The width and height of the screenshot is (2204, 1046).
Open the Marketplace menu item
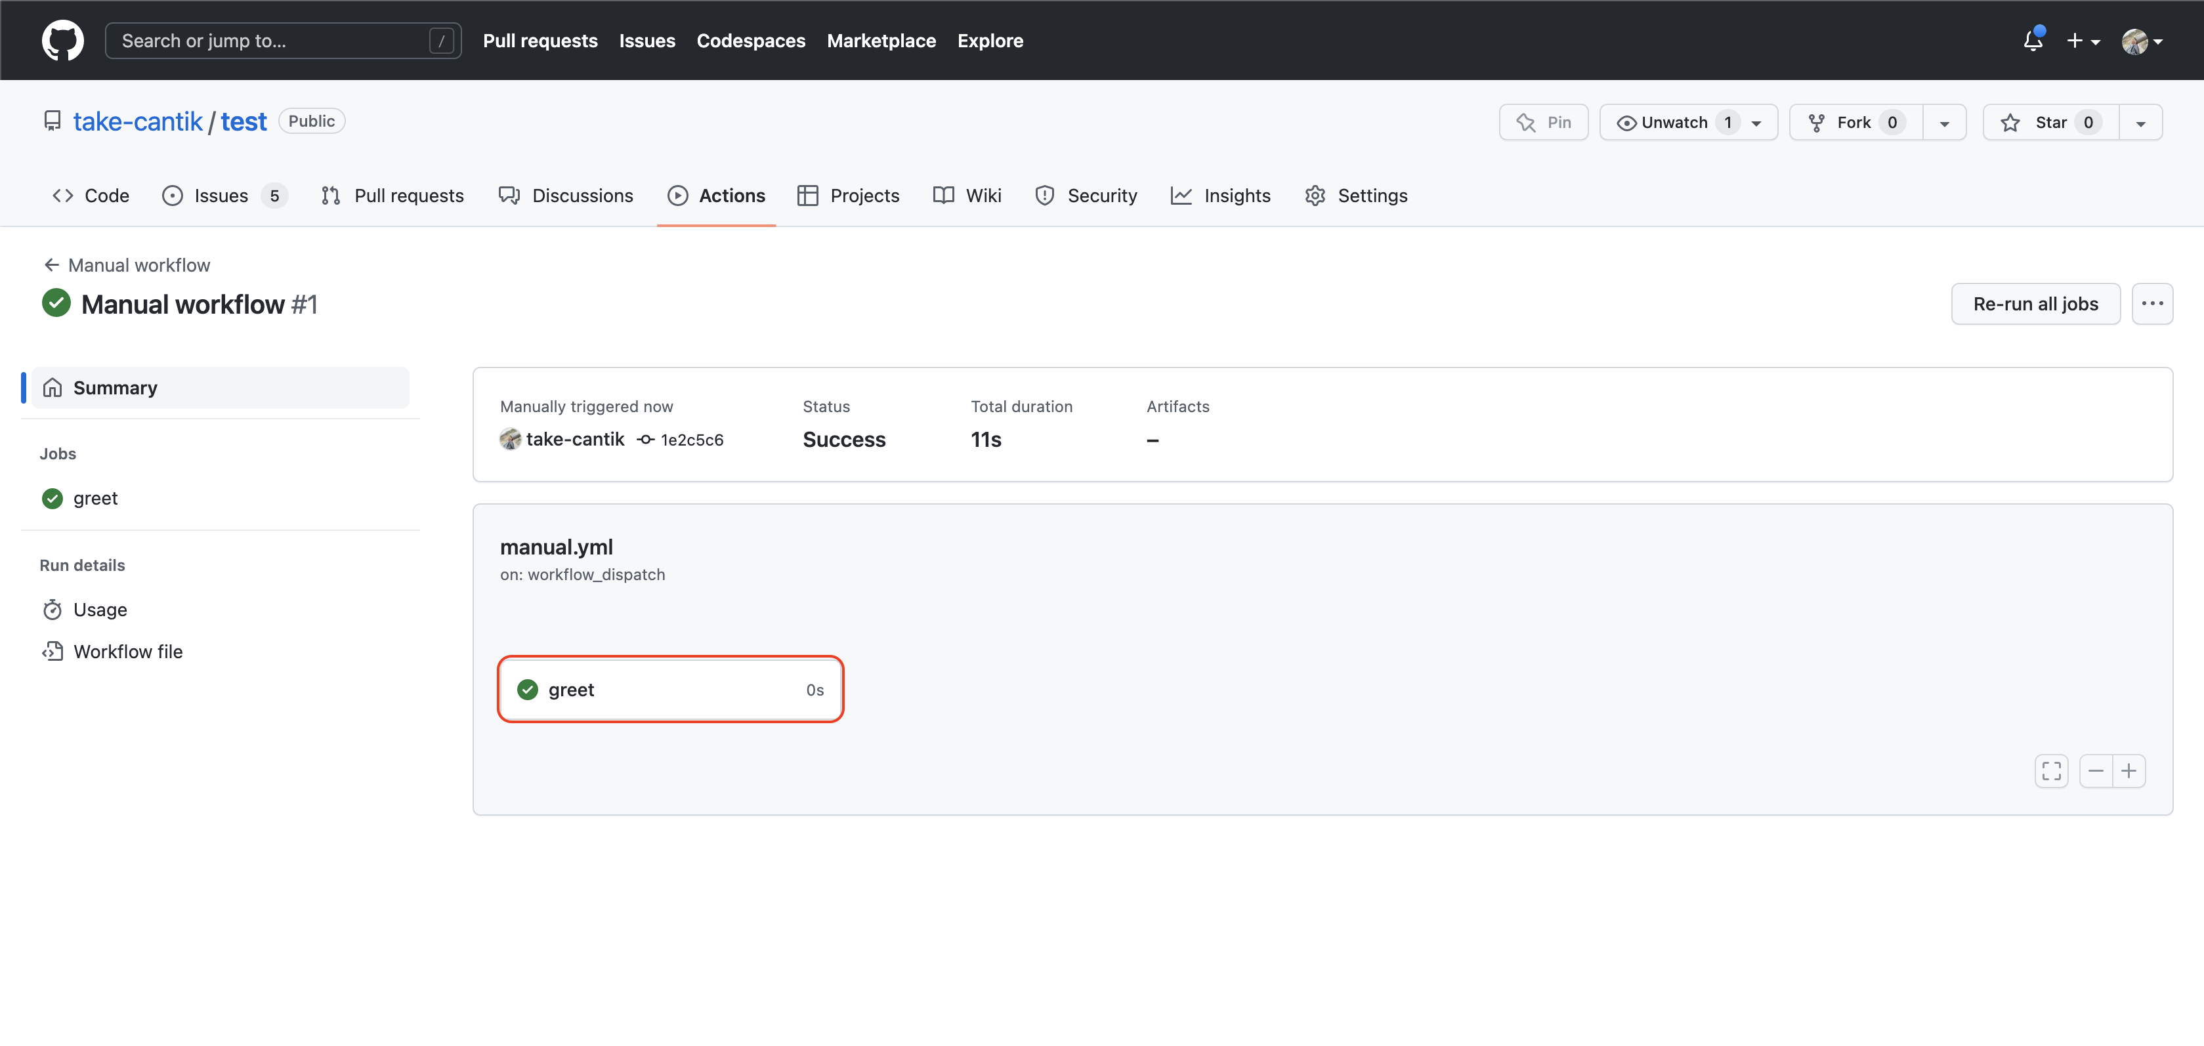pyautogui.click(x=881, y=40)
